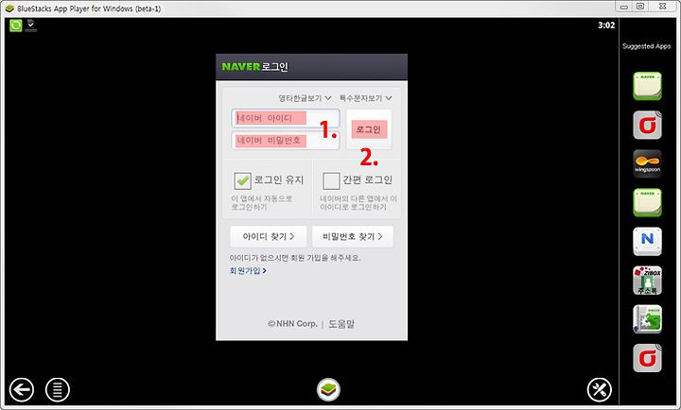Close the BlueStacks App Player window

point(662,7)
